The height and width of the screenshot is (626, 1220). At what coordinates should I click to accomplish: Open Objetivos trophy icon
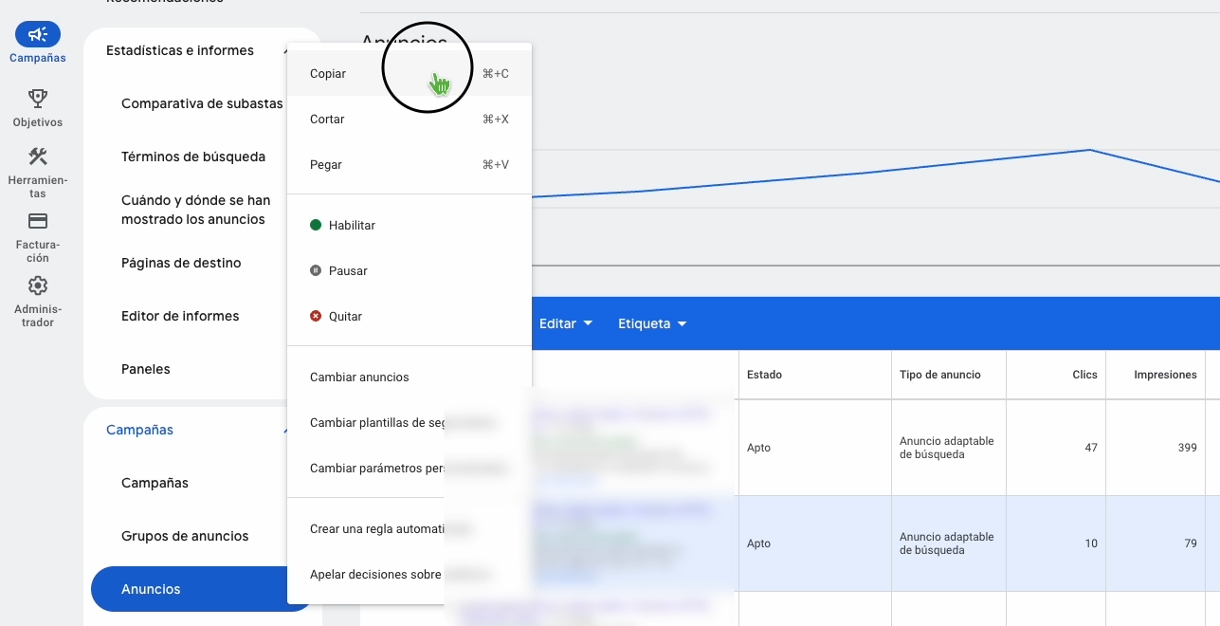click(x=38, y=98)
